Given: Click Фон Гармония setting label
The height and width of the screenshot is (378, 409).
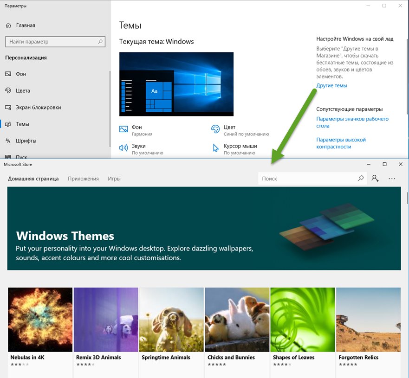Looking at the screenshot, I should click(142, 130).
